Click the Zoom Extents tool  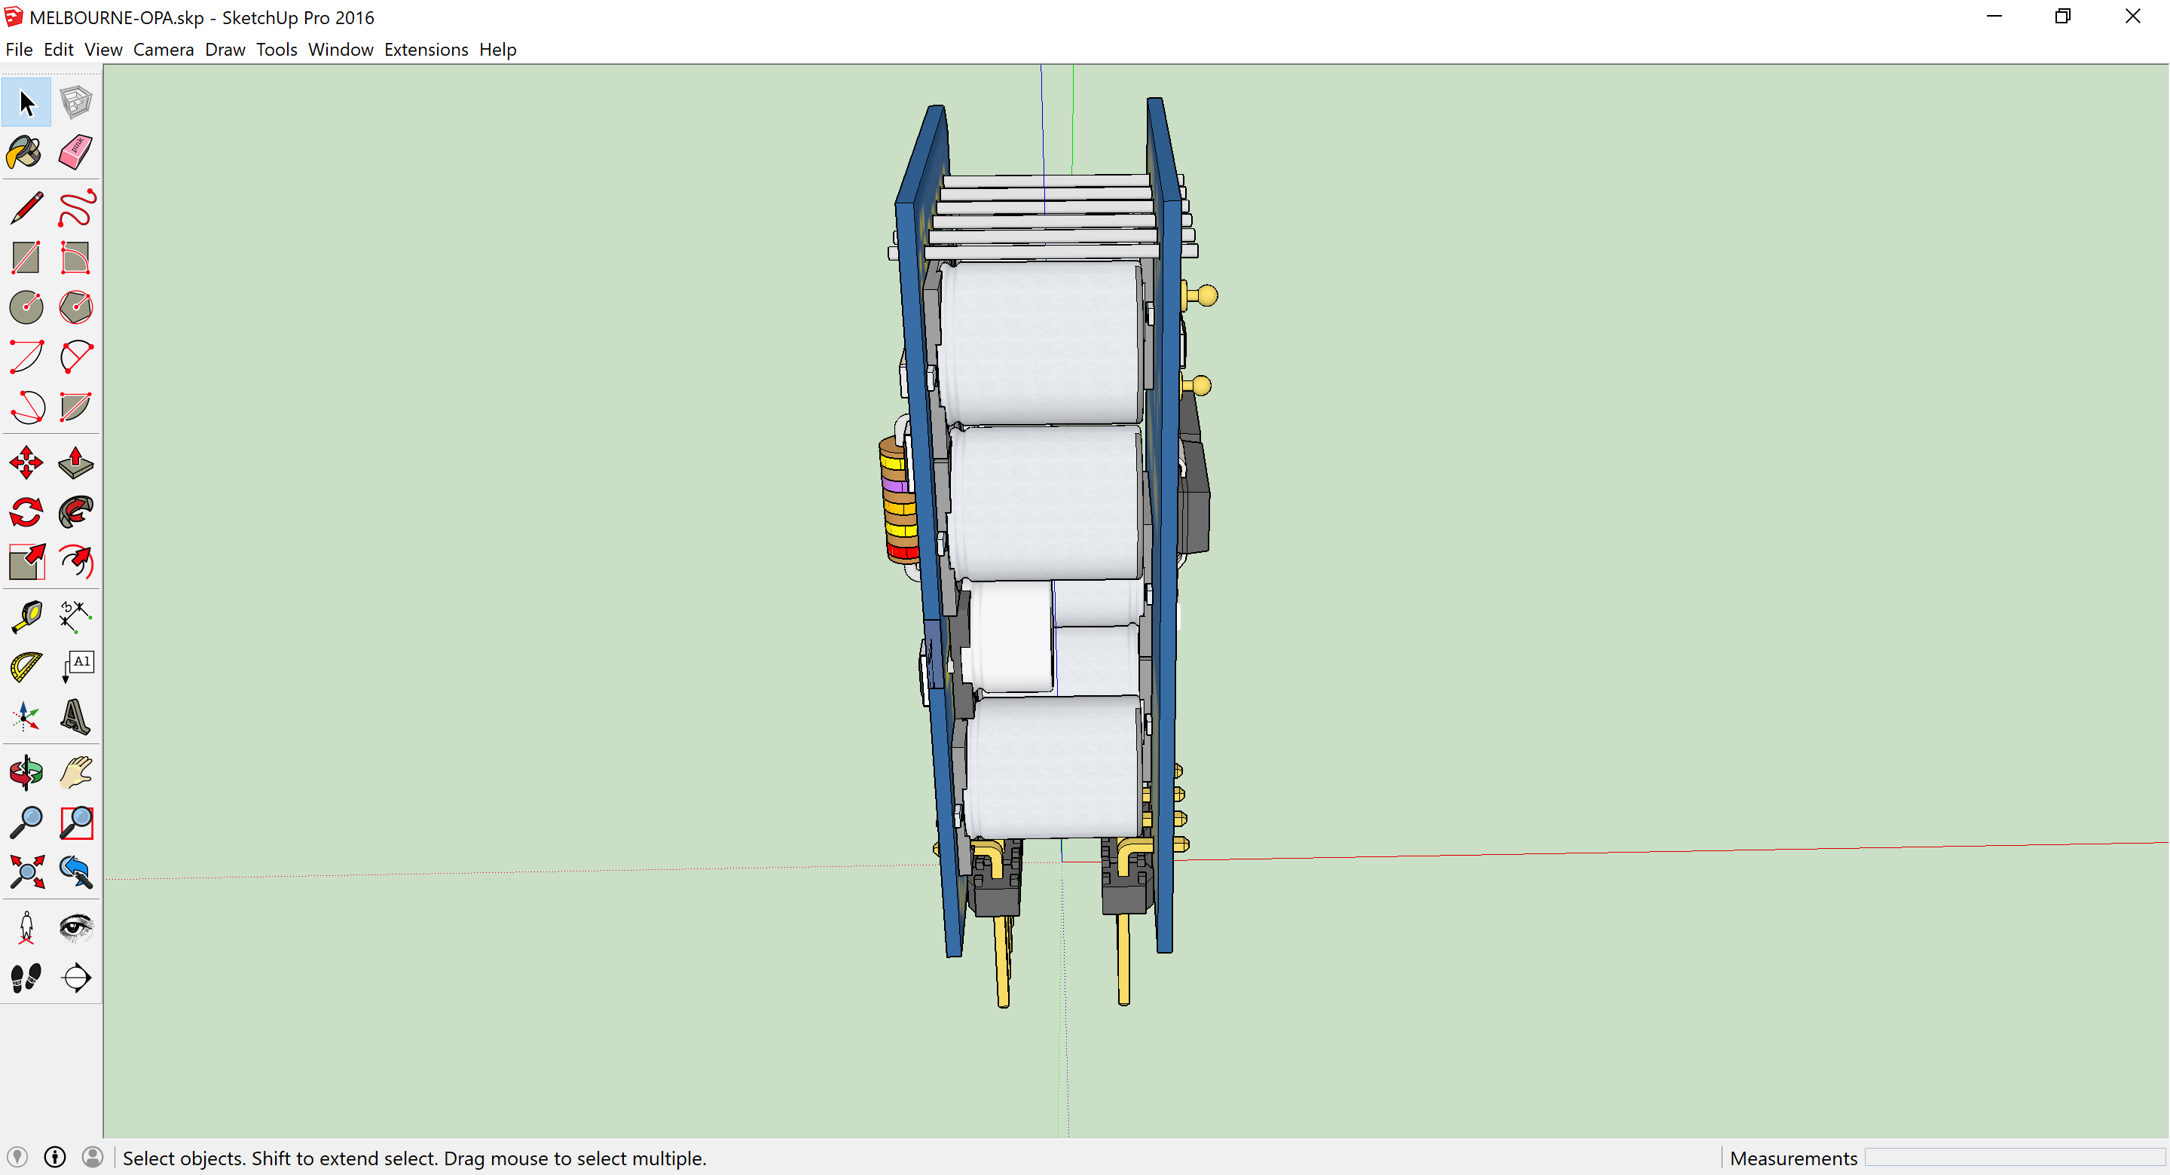(26, 871)
